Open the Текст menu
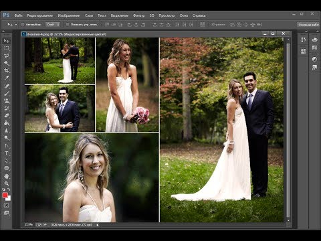The height and width of the screenshot is (241, 321). click(x=102, y=15)
